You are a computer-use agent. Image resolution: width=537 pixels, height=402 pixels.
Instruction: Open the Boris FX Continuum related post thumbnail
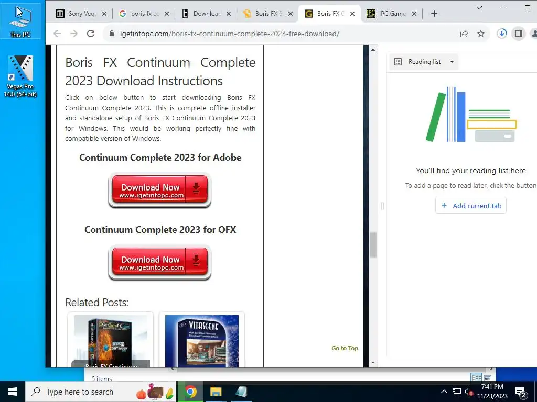pyautogui.click(x=110, y=341)
